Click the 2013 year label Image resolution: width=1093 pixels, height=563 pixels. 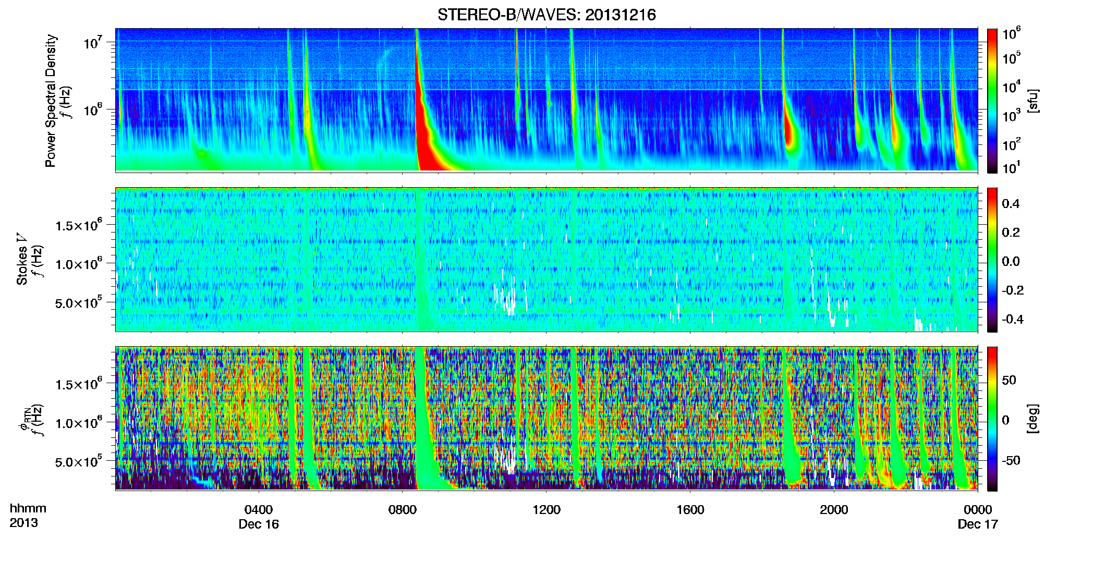point(23,523)
